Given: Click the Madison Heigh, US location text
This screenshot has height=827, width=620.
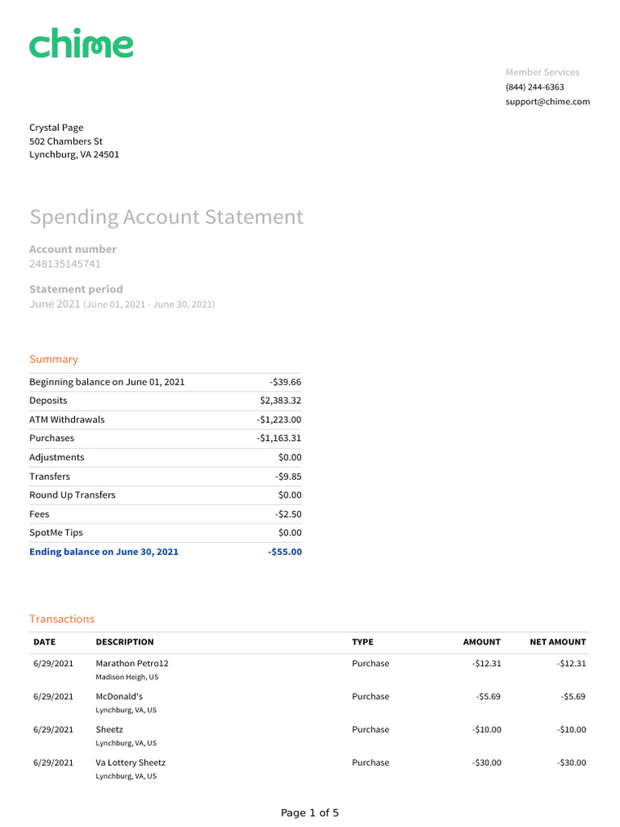Looking at the screenshot, I should (127, 678).
